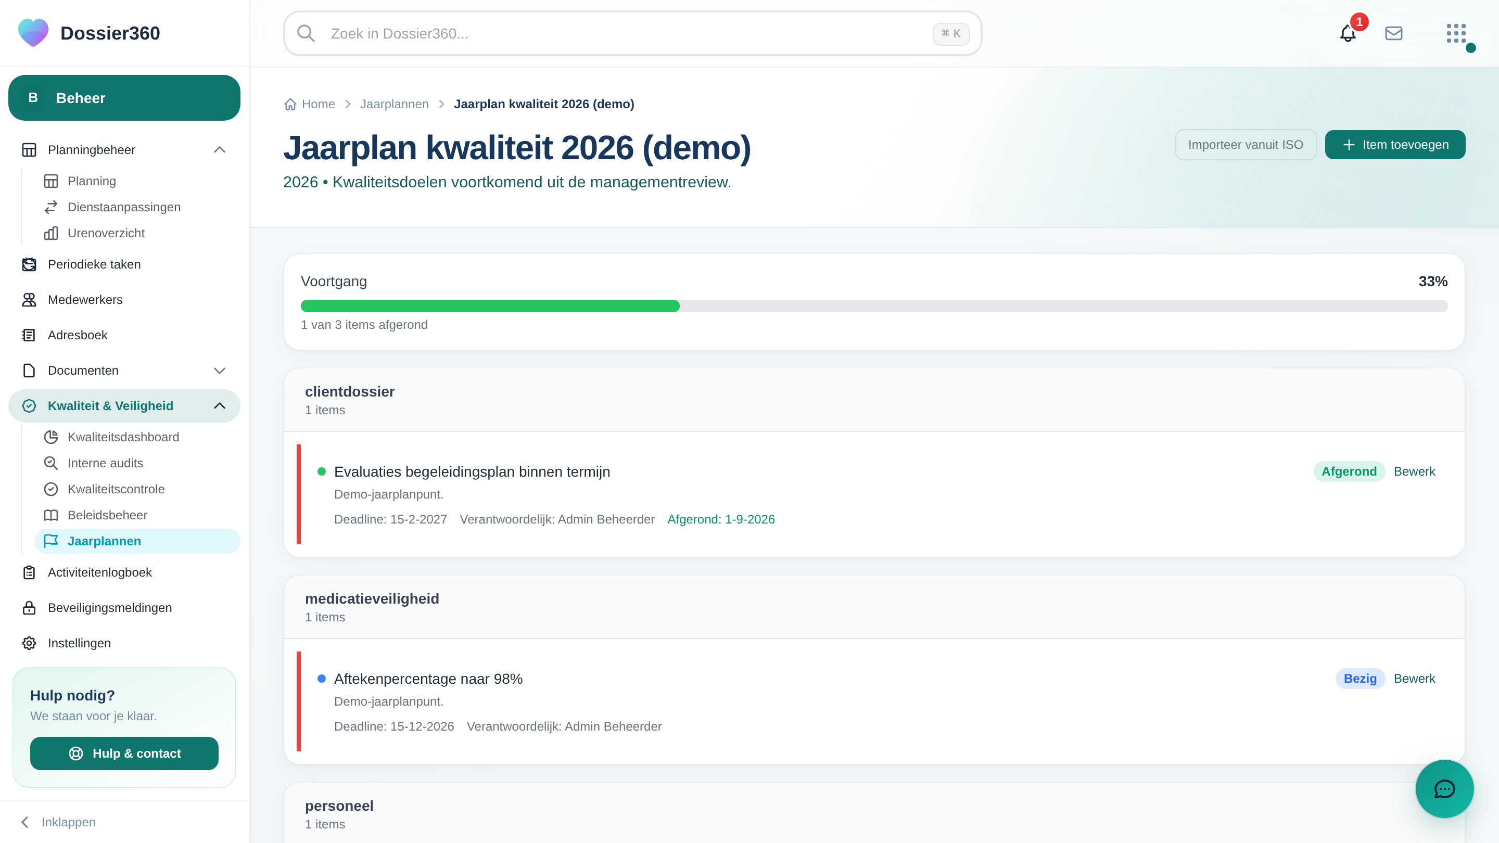Open Beleidsbeheer

tap(137, 515)
